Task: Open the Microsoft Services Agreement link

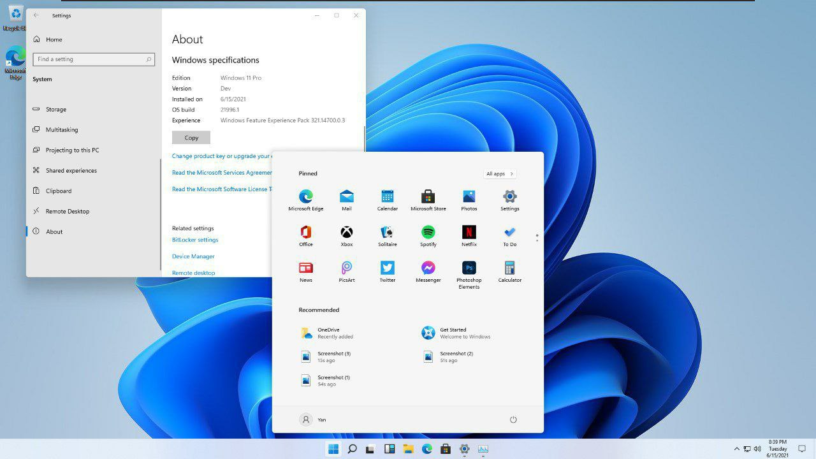Action: point(222,173)
